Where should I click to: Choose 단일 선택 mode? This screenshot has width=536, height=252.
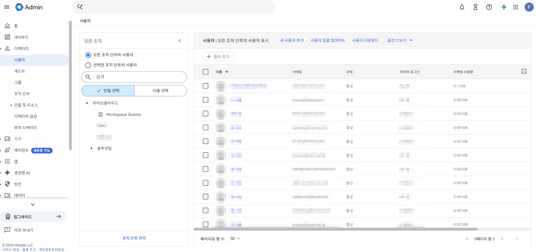coord(108,90)
